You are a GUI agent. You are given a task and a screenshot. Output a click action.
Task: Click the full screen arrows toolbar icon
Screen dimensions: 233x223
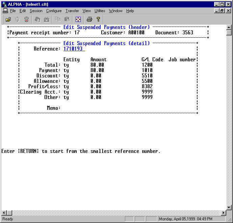pos(78,19)
